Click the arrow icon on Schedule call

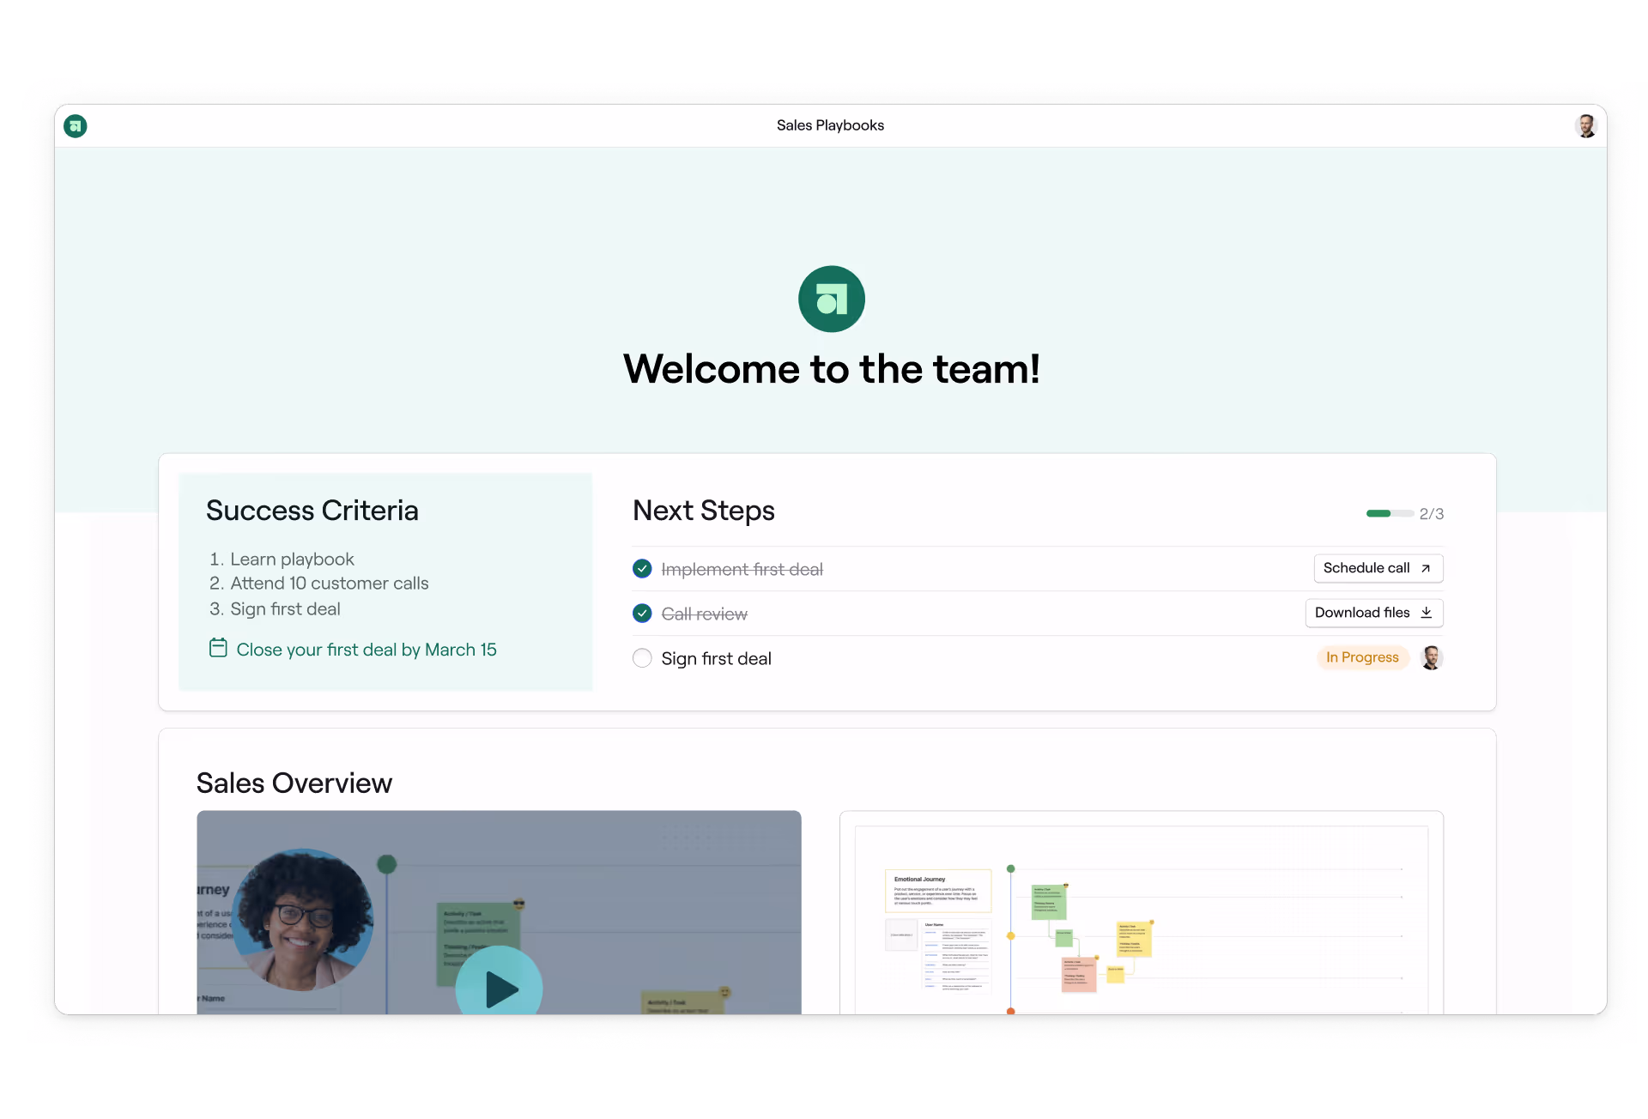tap(1426, 568)
